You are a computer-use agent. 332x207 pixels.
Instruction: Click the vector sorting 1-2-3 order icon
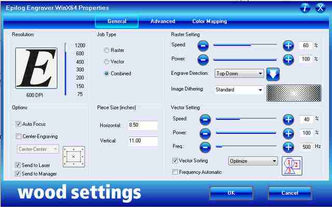pyautogui.click(x=292, y=166)
